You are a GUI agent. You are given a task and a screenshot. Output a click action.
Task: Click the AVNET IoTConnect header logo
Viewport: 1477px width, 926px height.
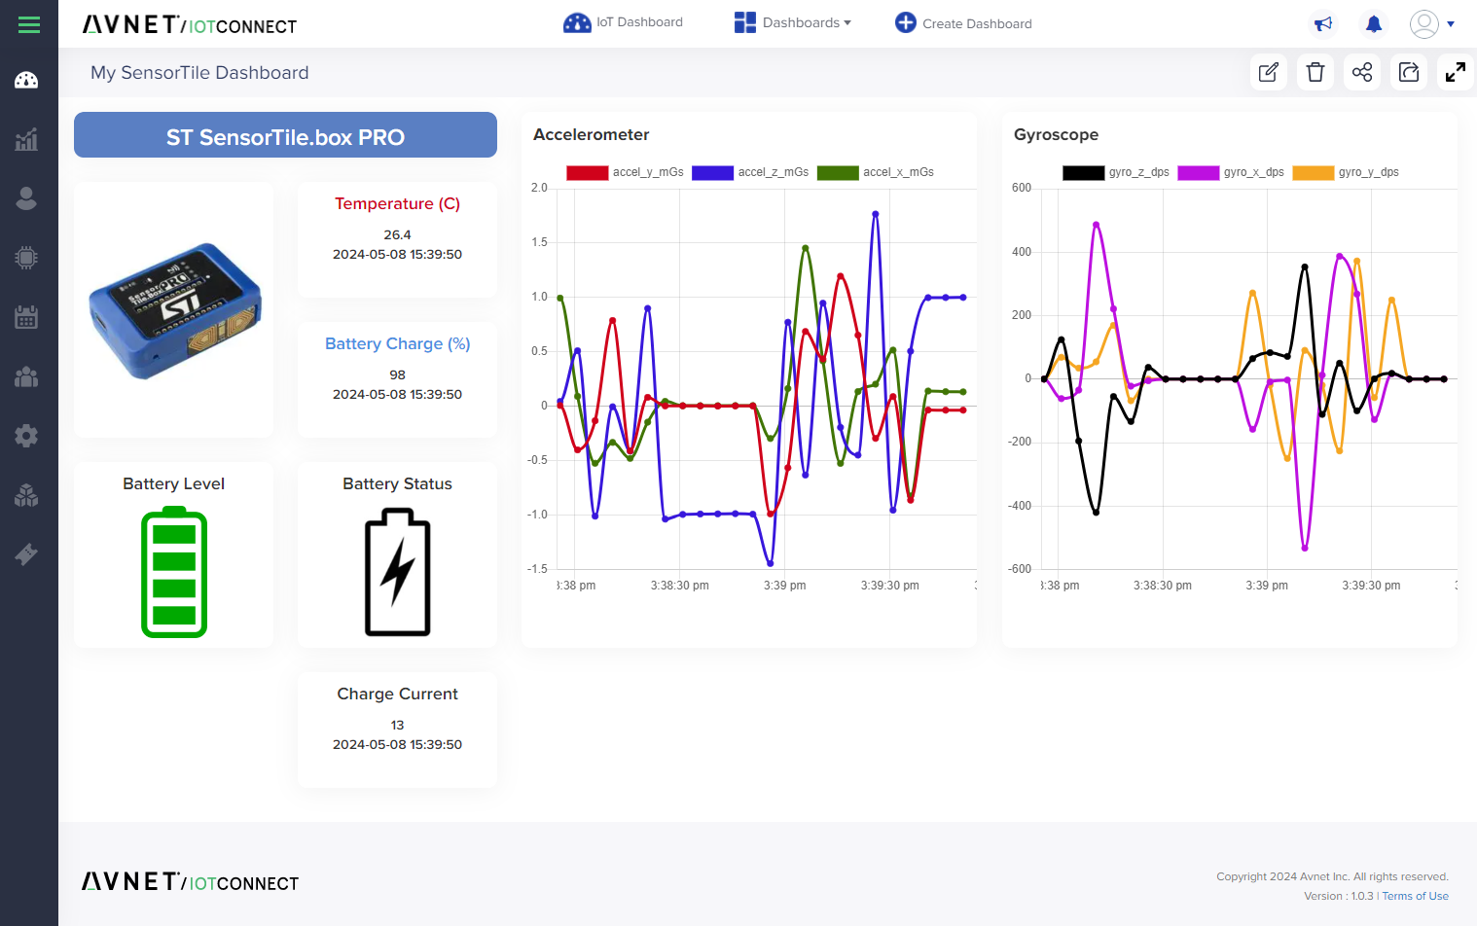[190, 24]
